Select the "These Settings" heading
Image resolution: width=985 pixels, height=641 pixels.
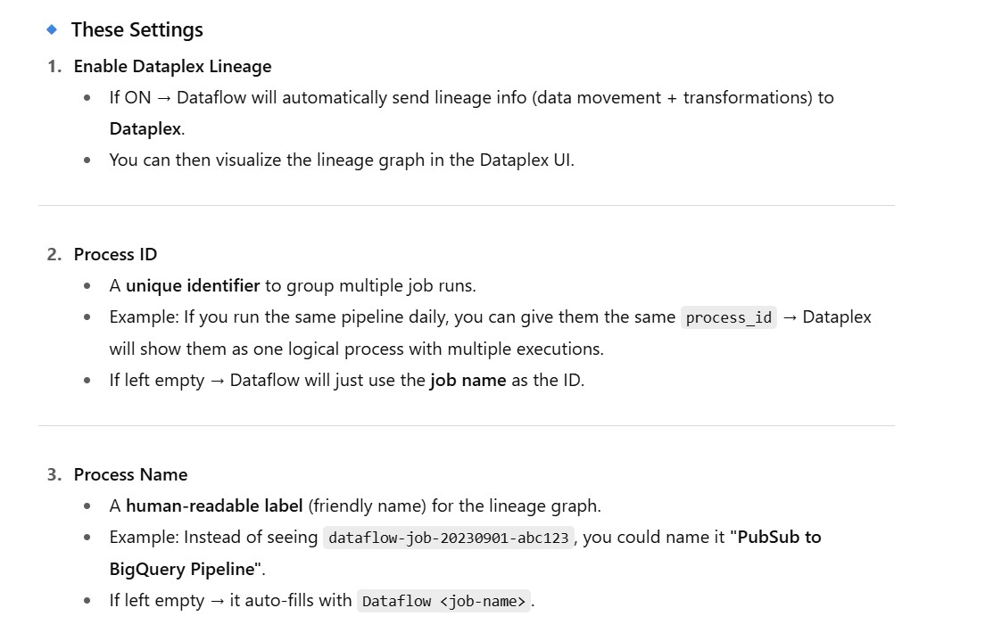point(137,29)
